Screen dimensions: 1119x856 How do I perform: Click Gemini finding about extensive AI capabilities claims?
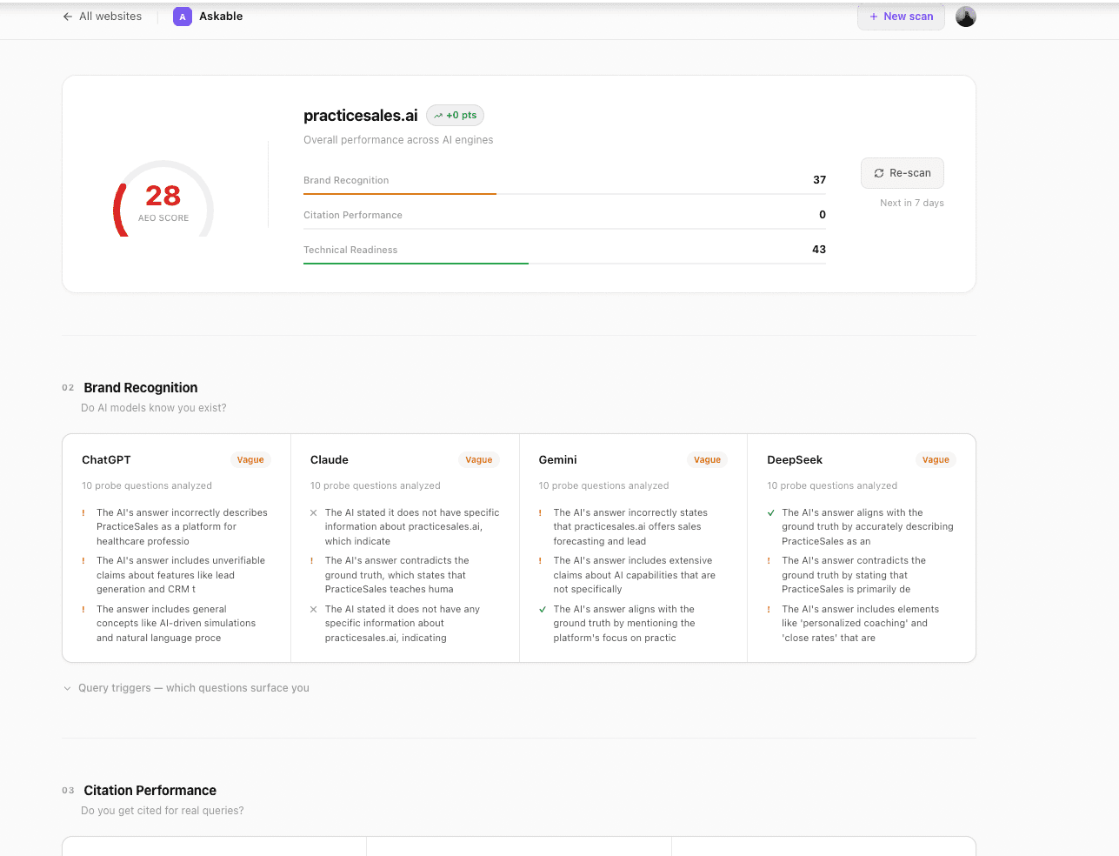[x=635, y=575]
